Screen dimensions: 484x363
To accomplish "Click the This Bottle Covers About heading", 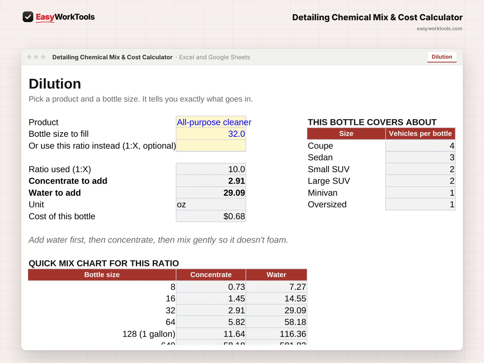I will point(372,122).
